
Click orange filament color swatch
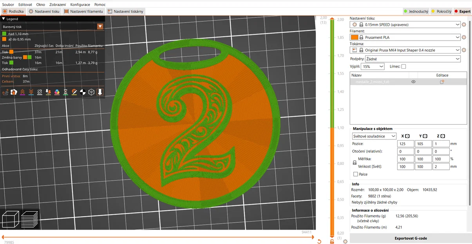pos(354,37)
